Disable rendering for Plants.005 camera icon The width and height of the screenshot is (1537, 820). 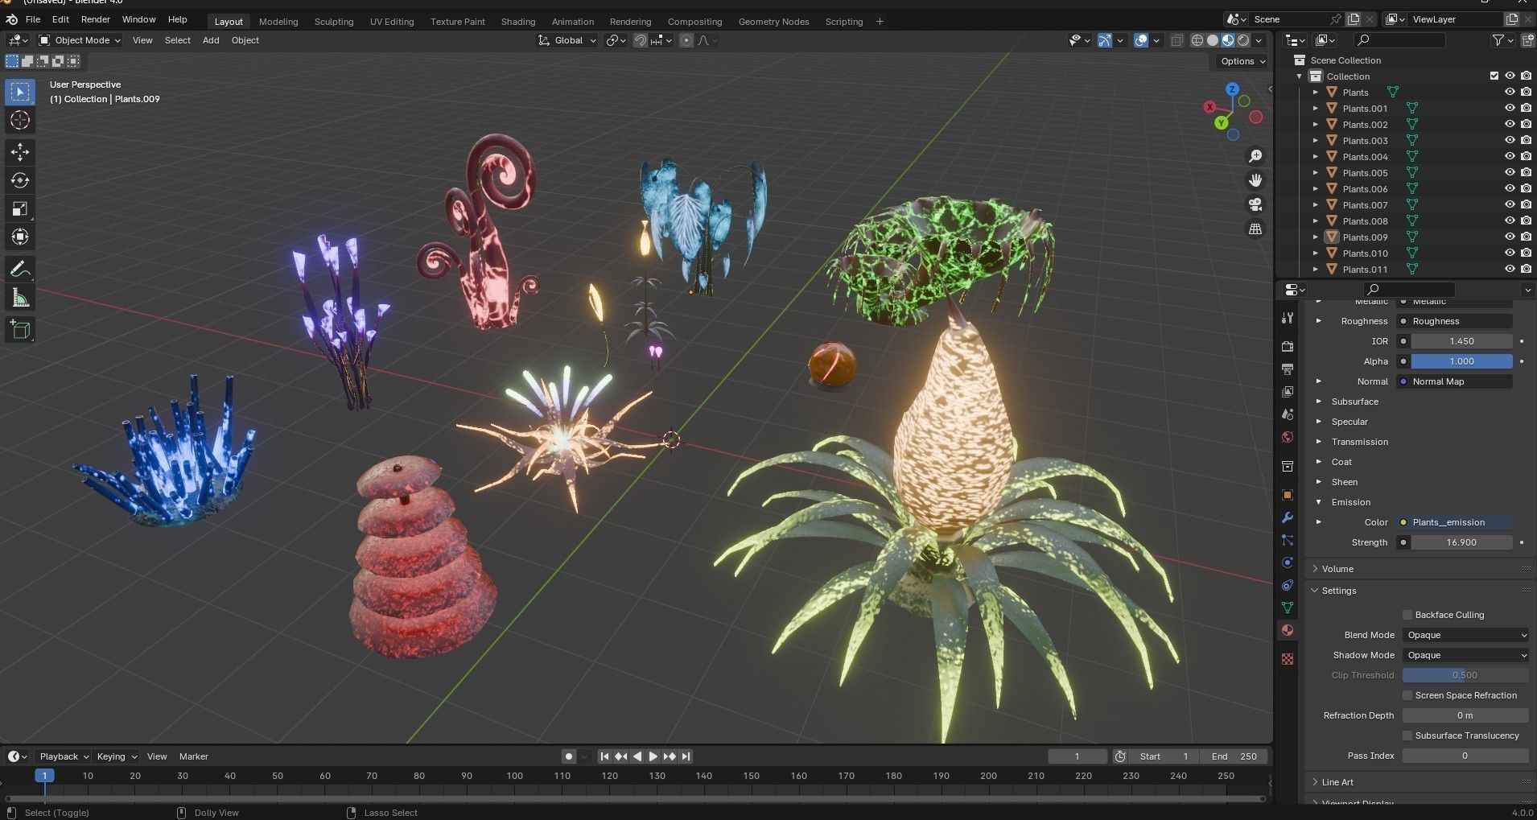coord(1526,173)
